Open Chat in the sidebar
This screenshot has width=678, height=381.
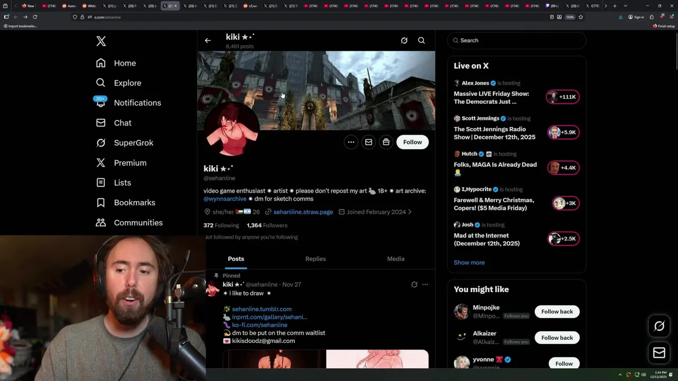[x=113, y=123]
